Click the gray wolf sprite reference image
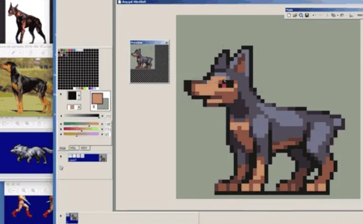Screen dimensions: 363x224 tap(26, 153)
